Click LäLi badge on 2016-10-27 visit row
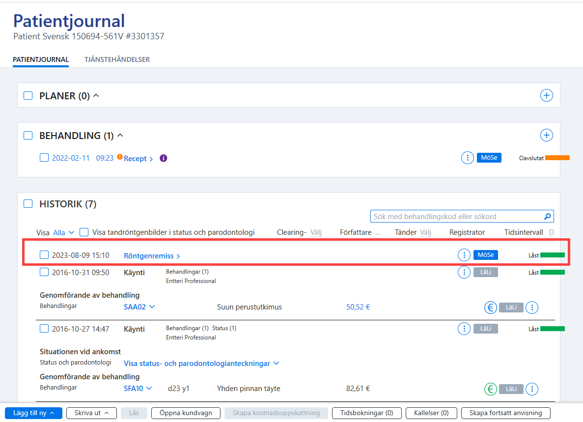 coord(486,329)
